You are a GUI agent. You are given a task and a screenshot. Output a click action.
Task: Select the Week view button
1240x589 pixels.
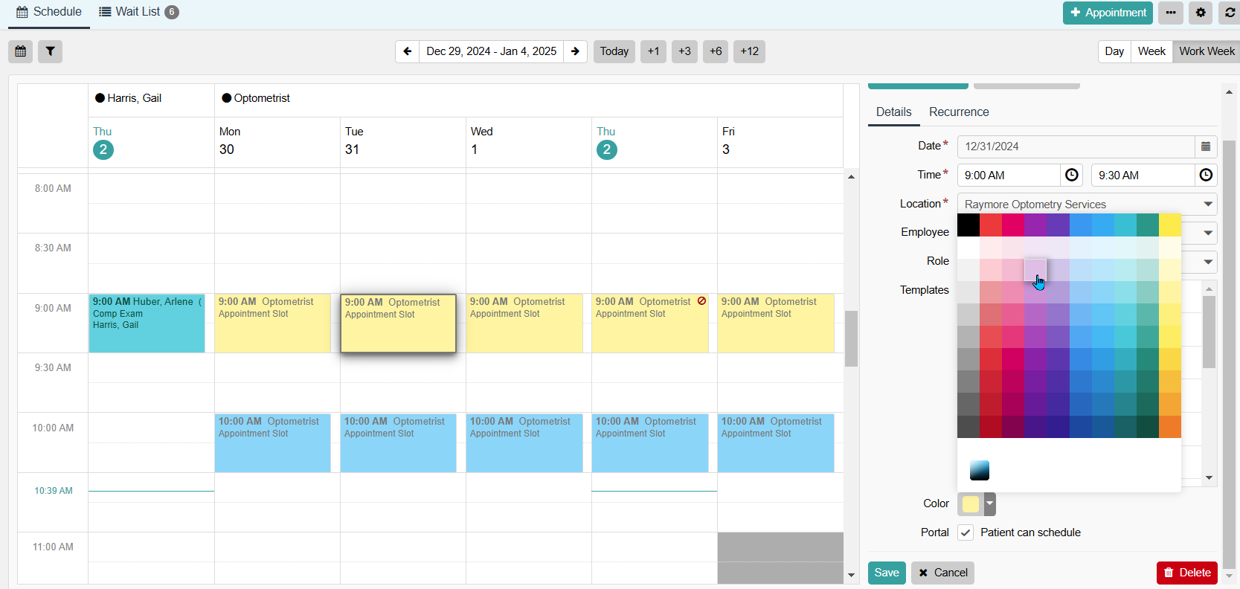[x=1151, y=51]
